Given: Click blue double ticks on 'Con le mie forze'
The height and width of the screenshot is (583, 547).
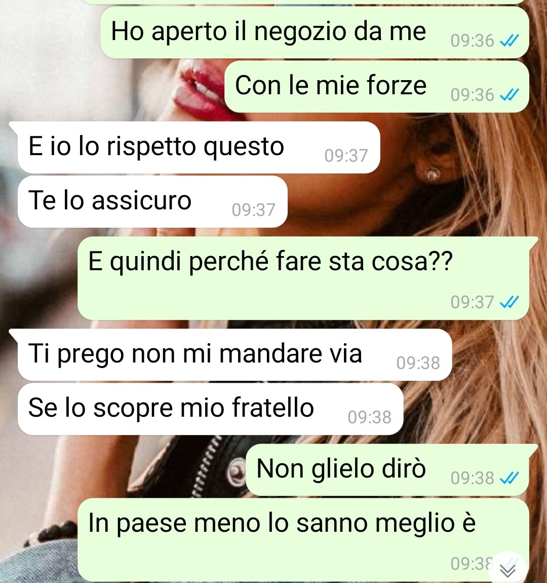Looking at the screenshot, I should tap(509, 95).
